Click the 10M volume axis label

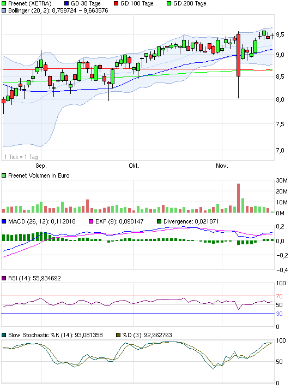pos(282,202)
